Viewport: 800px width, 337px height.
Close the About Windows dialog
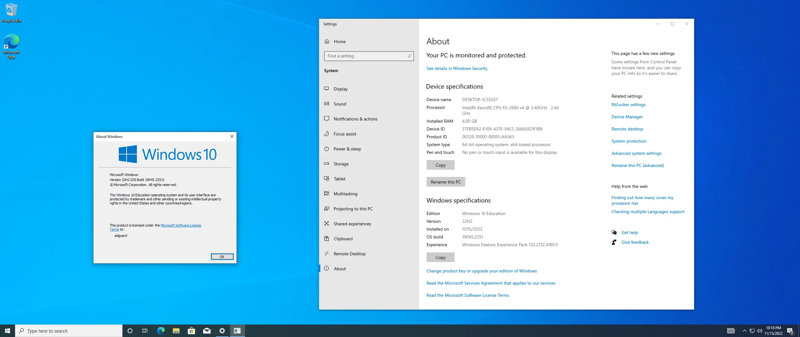(x=232, y=136)
